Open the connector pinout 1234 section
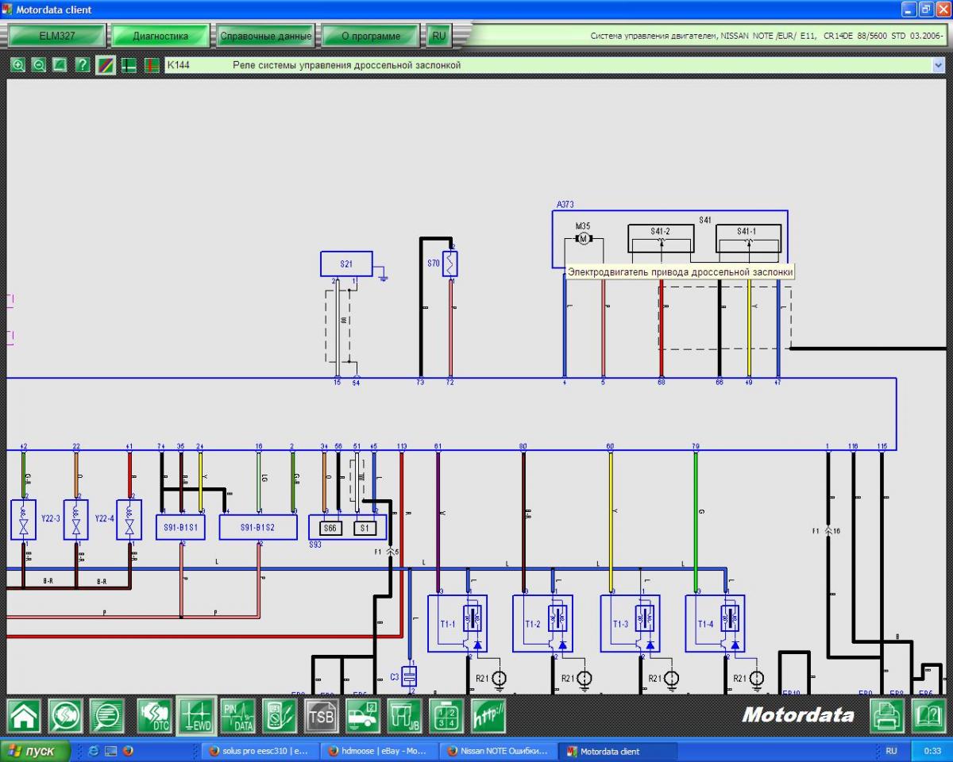 pyautogui.click(x=446, y=715)
